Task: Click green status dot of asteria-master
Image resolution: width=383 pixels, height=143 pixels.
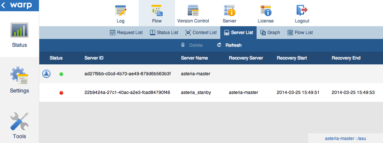Action: 61,74
